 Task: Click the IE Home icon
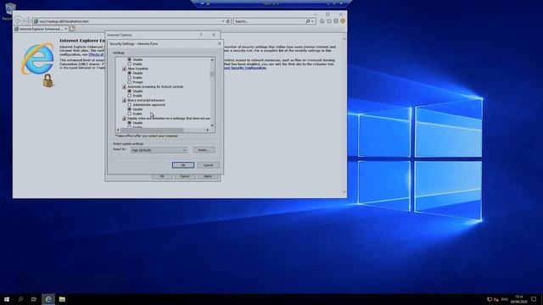click(x=322, y=21)
